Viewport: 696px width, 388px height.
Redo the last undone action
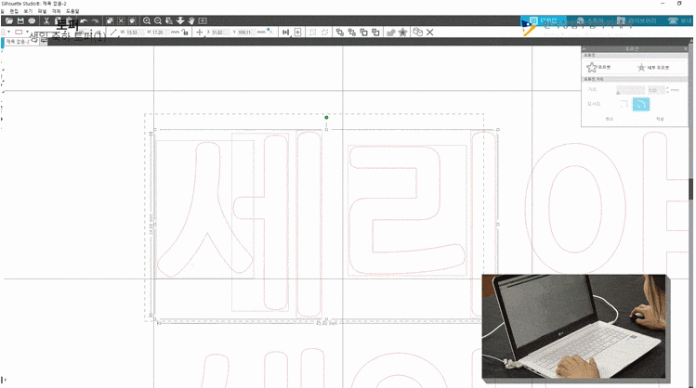click(95, 20)
